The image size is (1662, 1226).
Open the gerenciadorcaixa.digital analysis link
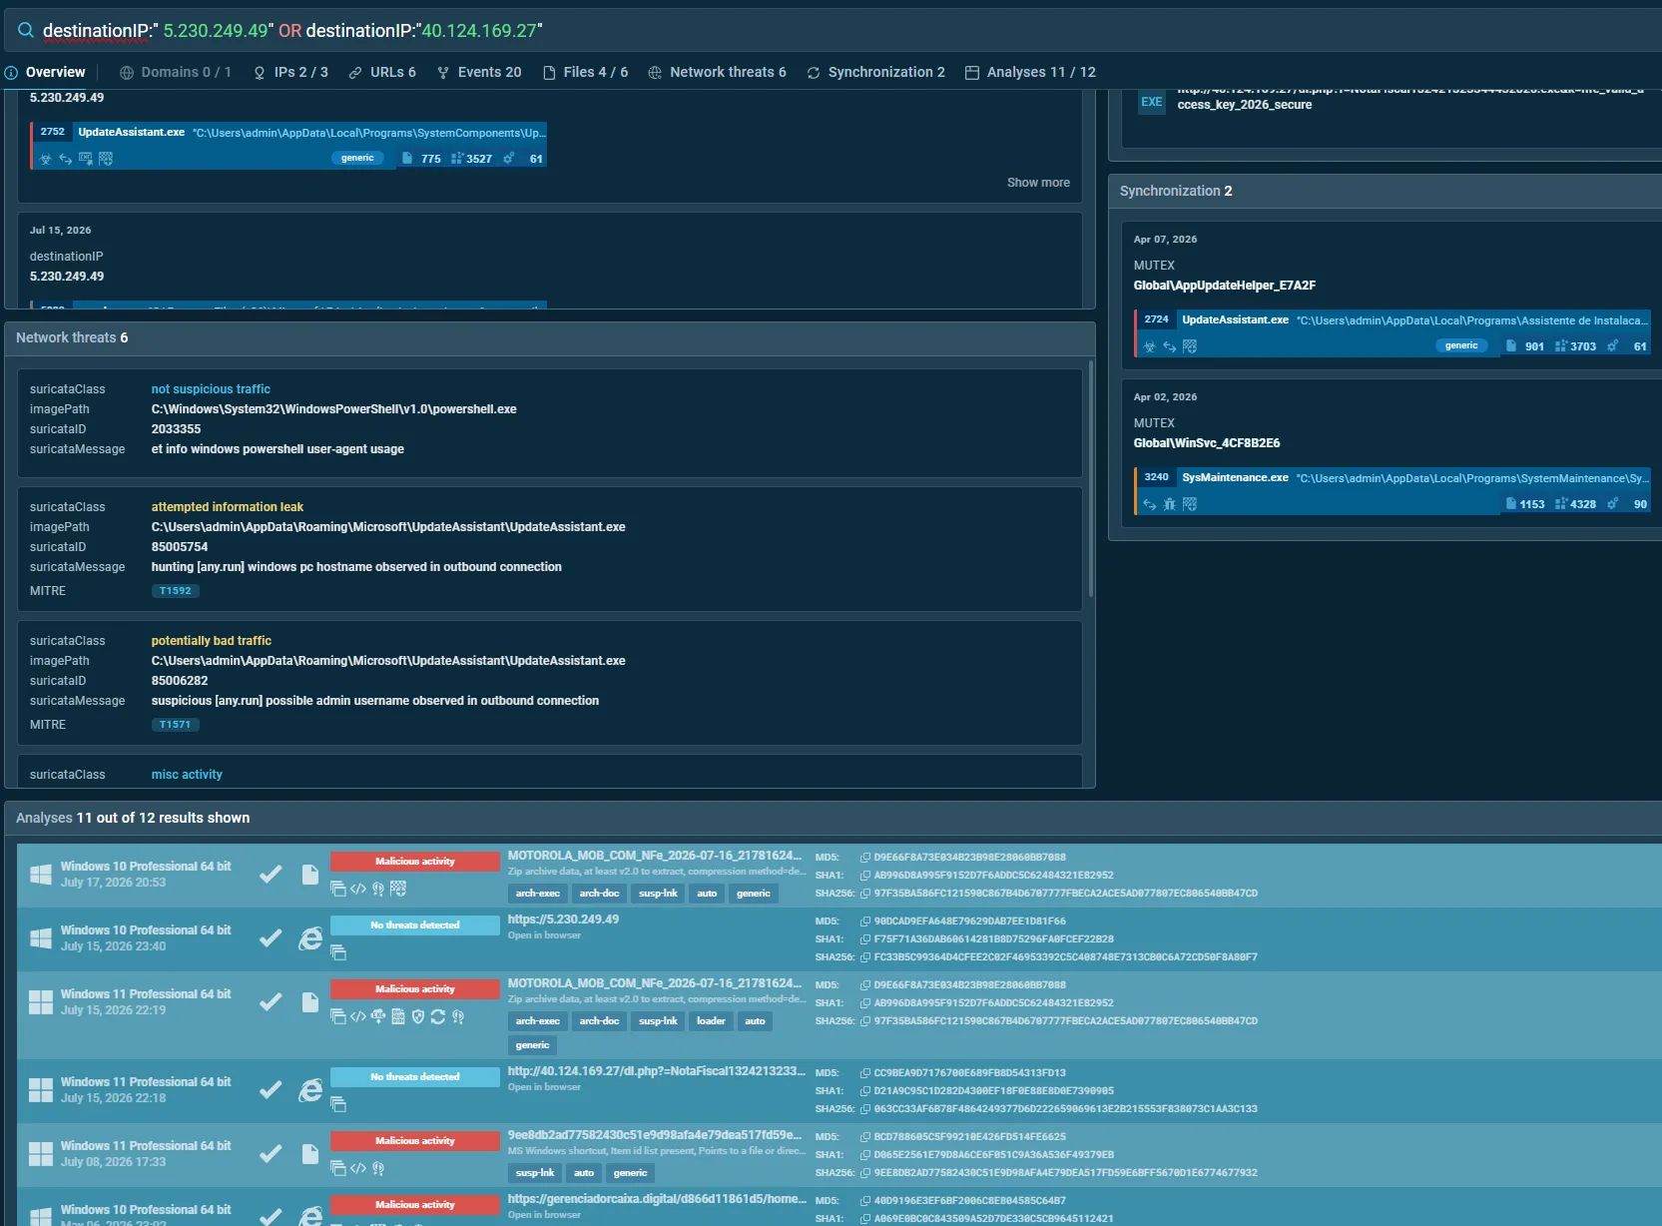coord(657,1199)
